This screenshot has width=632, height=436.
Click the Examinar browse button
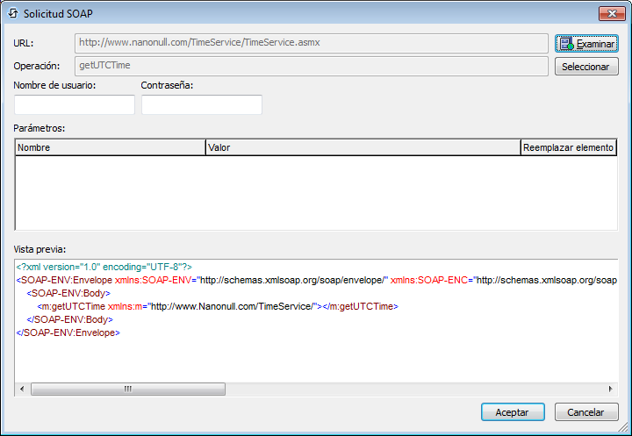[586, 44]
